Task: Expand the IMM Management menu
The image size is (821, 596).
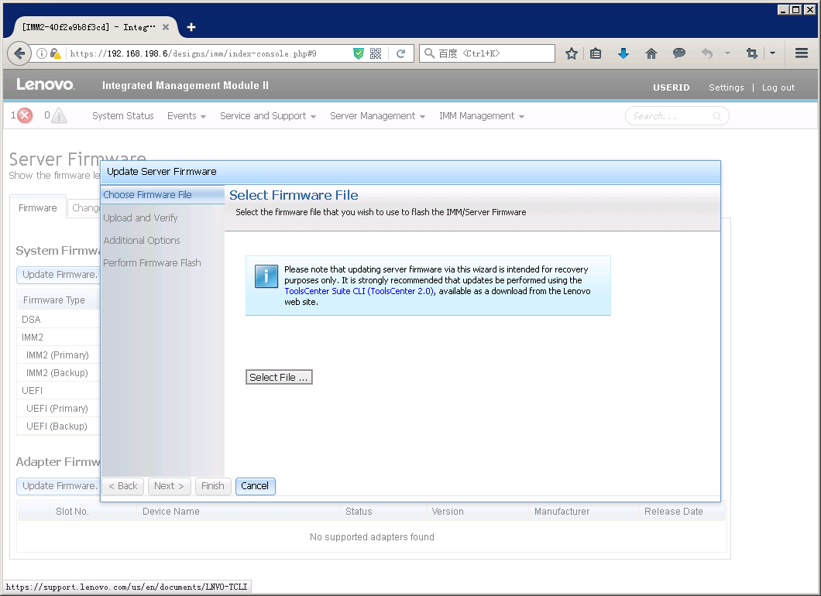Action: (x=481, y=116)
